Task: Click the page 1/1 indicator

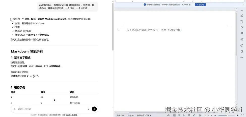Action: click(120, 115)
